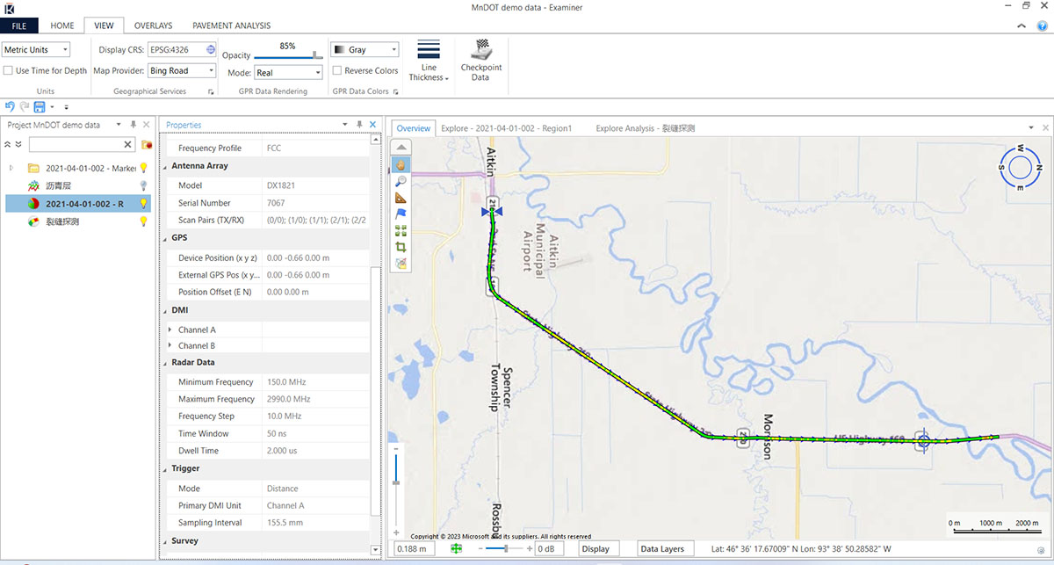This screenshot has height=565, width=1054.
Task: Expand all tree items with double-down chevron
Action: point(18,144)
